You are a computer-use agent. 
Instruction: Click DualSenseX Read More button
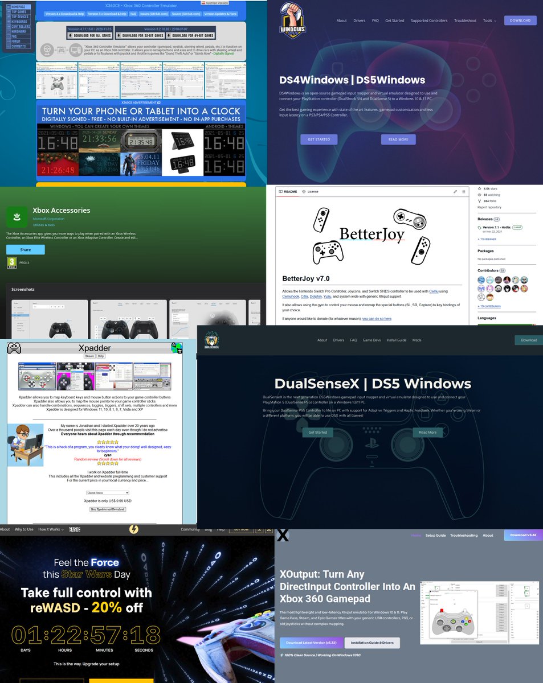[x=428, y=433]
